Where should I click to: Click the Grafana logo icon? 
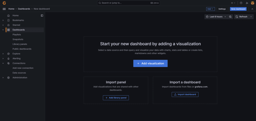click(x=4, y=3)
